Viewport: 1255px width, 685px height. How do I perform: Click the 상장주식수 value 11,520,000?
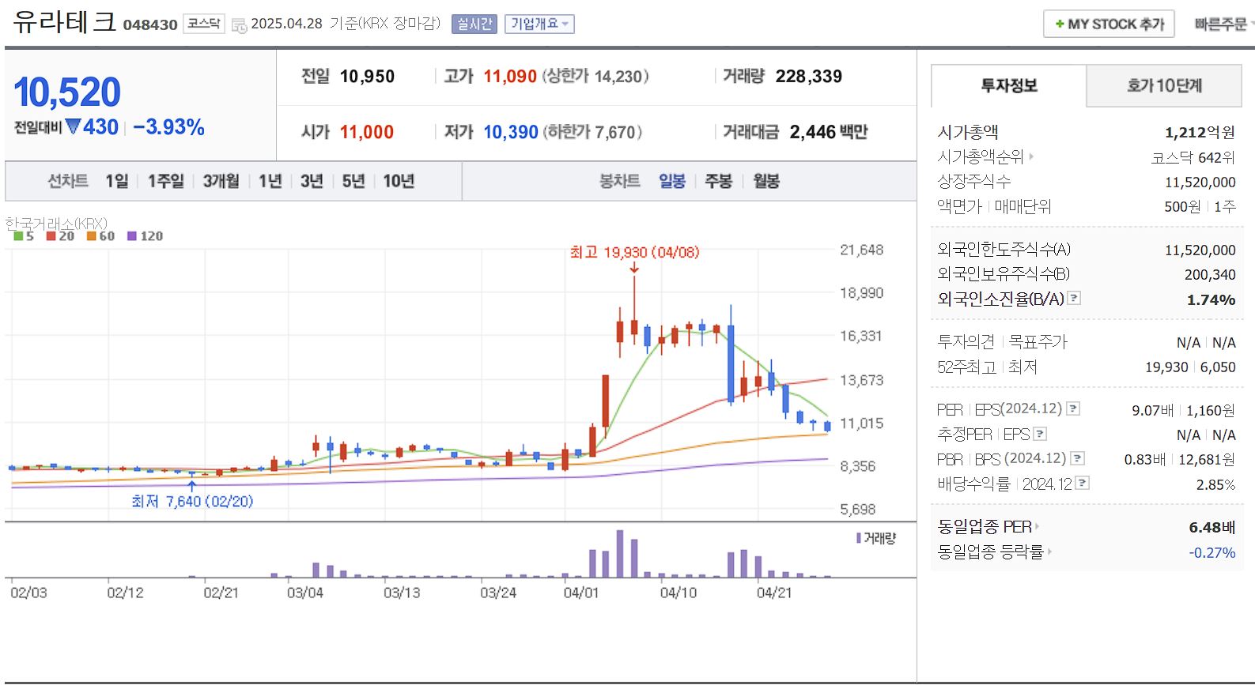pos(1200,182)
